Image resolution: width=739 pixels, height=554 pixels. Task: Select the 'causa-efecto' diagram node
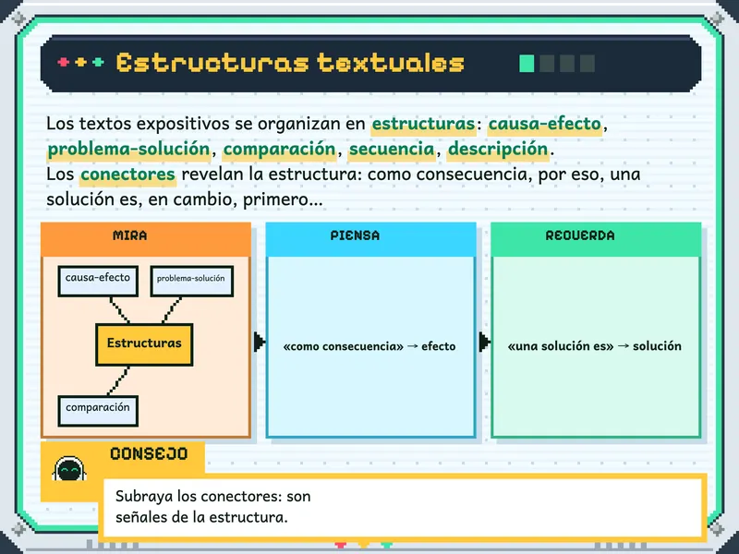click(x=98, y=282)
